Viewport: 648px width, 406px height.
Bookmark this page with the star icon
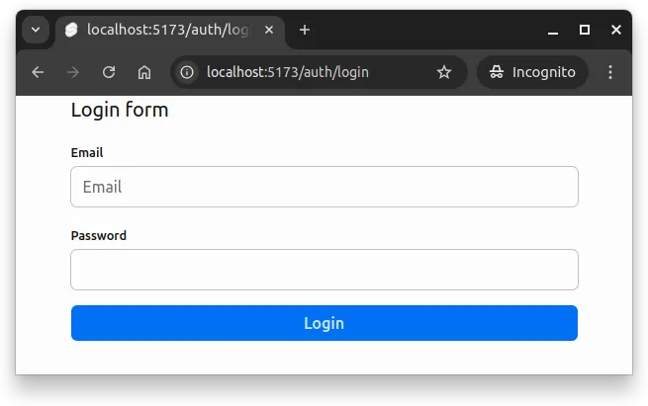tap(444, 72)
